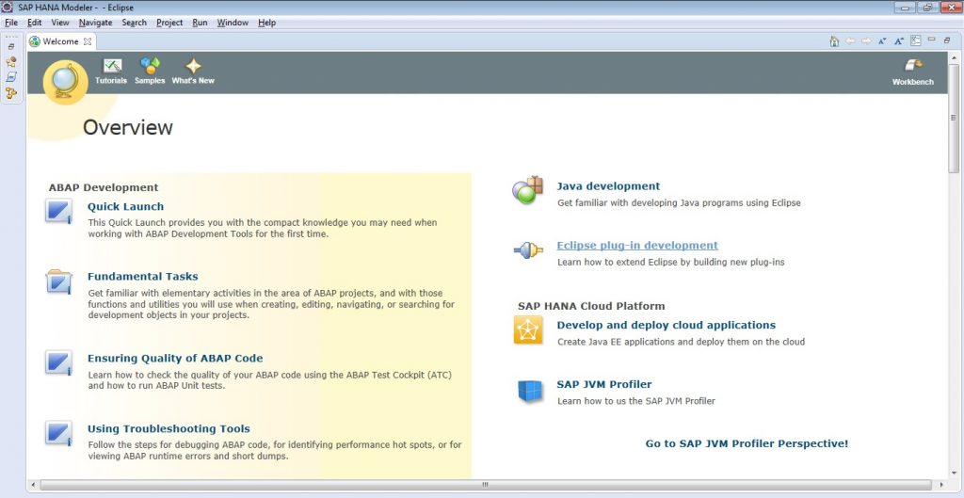Click the horizontal scrollbar left arrow
The height and width of the screenshot is (498, 964).
coord(33,485)
